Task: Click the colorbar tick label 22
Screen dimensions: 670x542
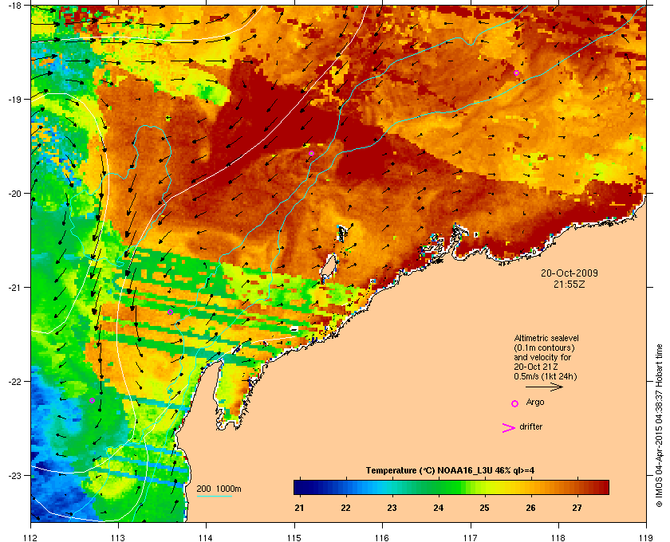Action: [345, 508]
